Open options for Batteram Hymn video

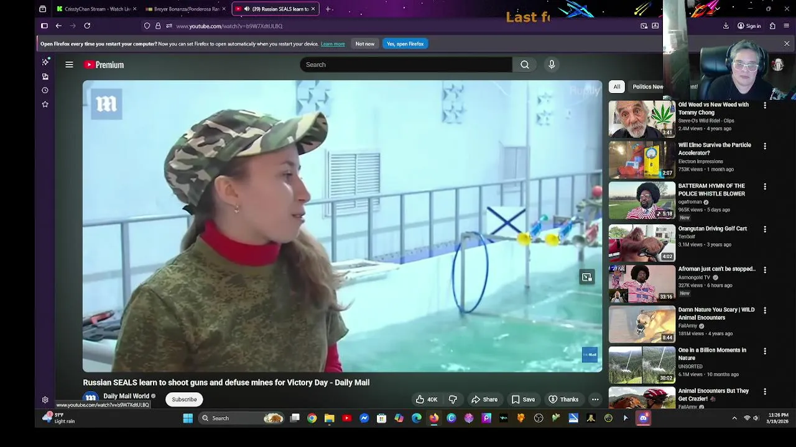pyautogui.click(x=765, y=186)
